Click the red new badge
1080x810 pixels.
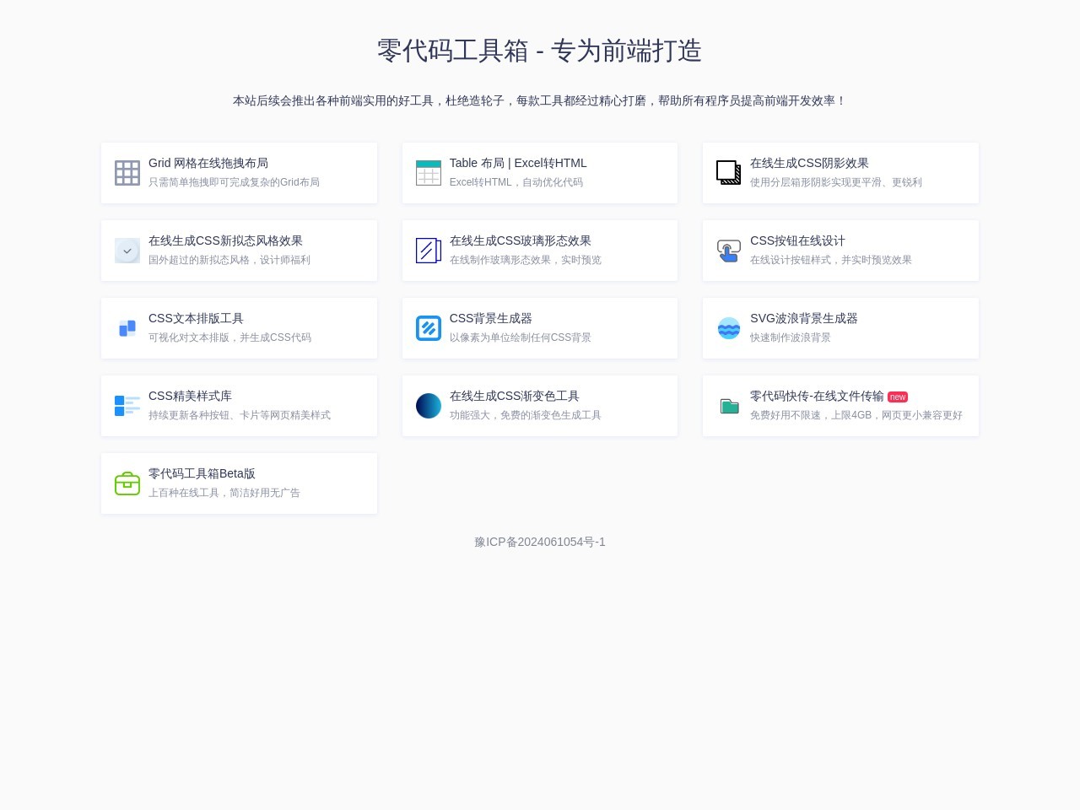pyautogui.click(x=898, y=397)
